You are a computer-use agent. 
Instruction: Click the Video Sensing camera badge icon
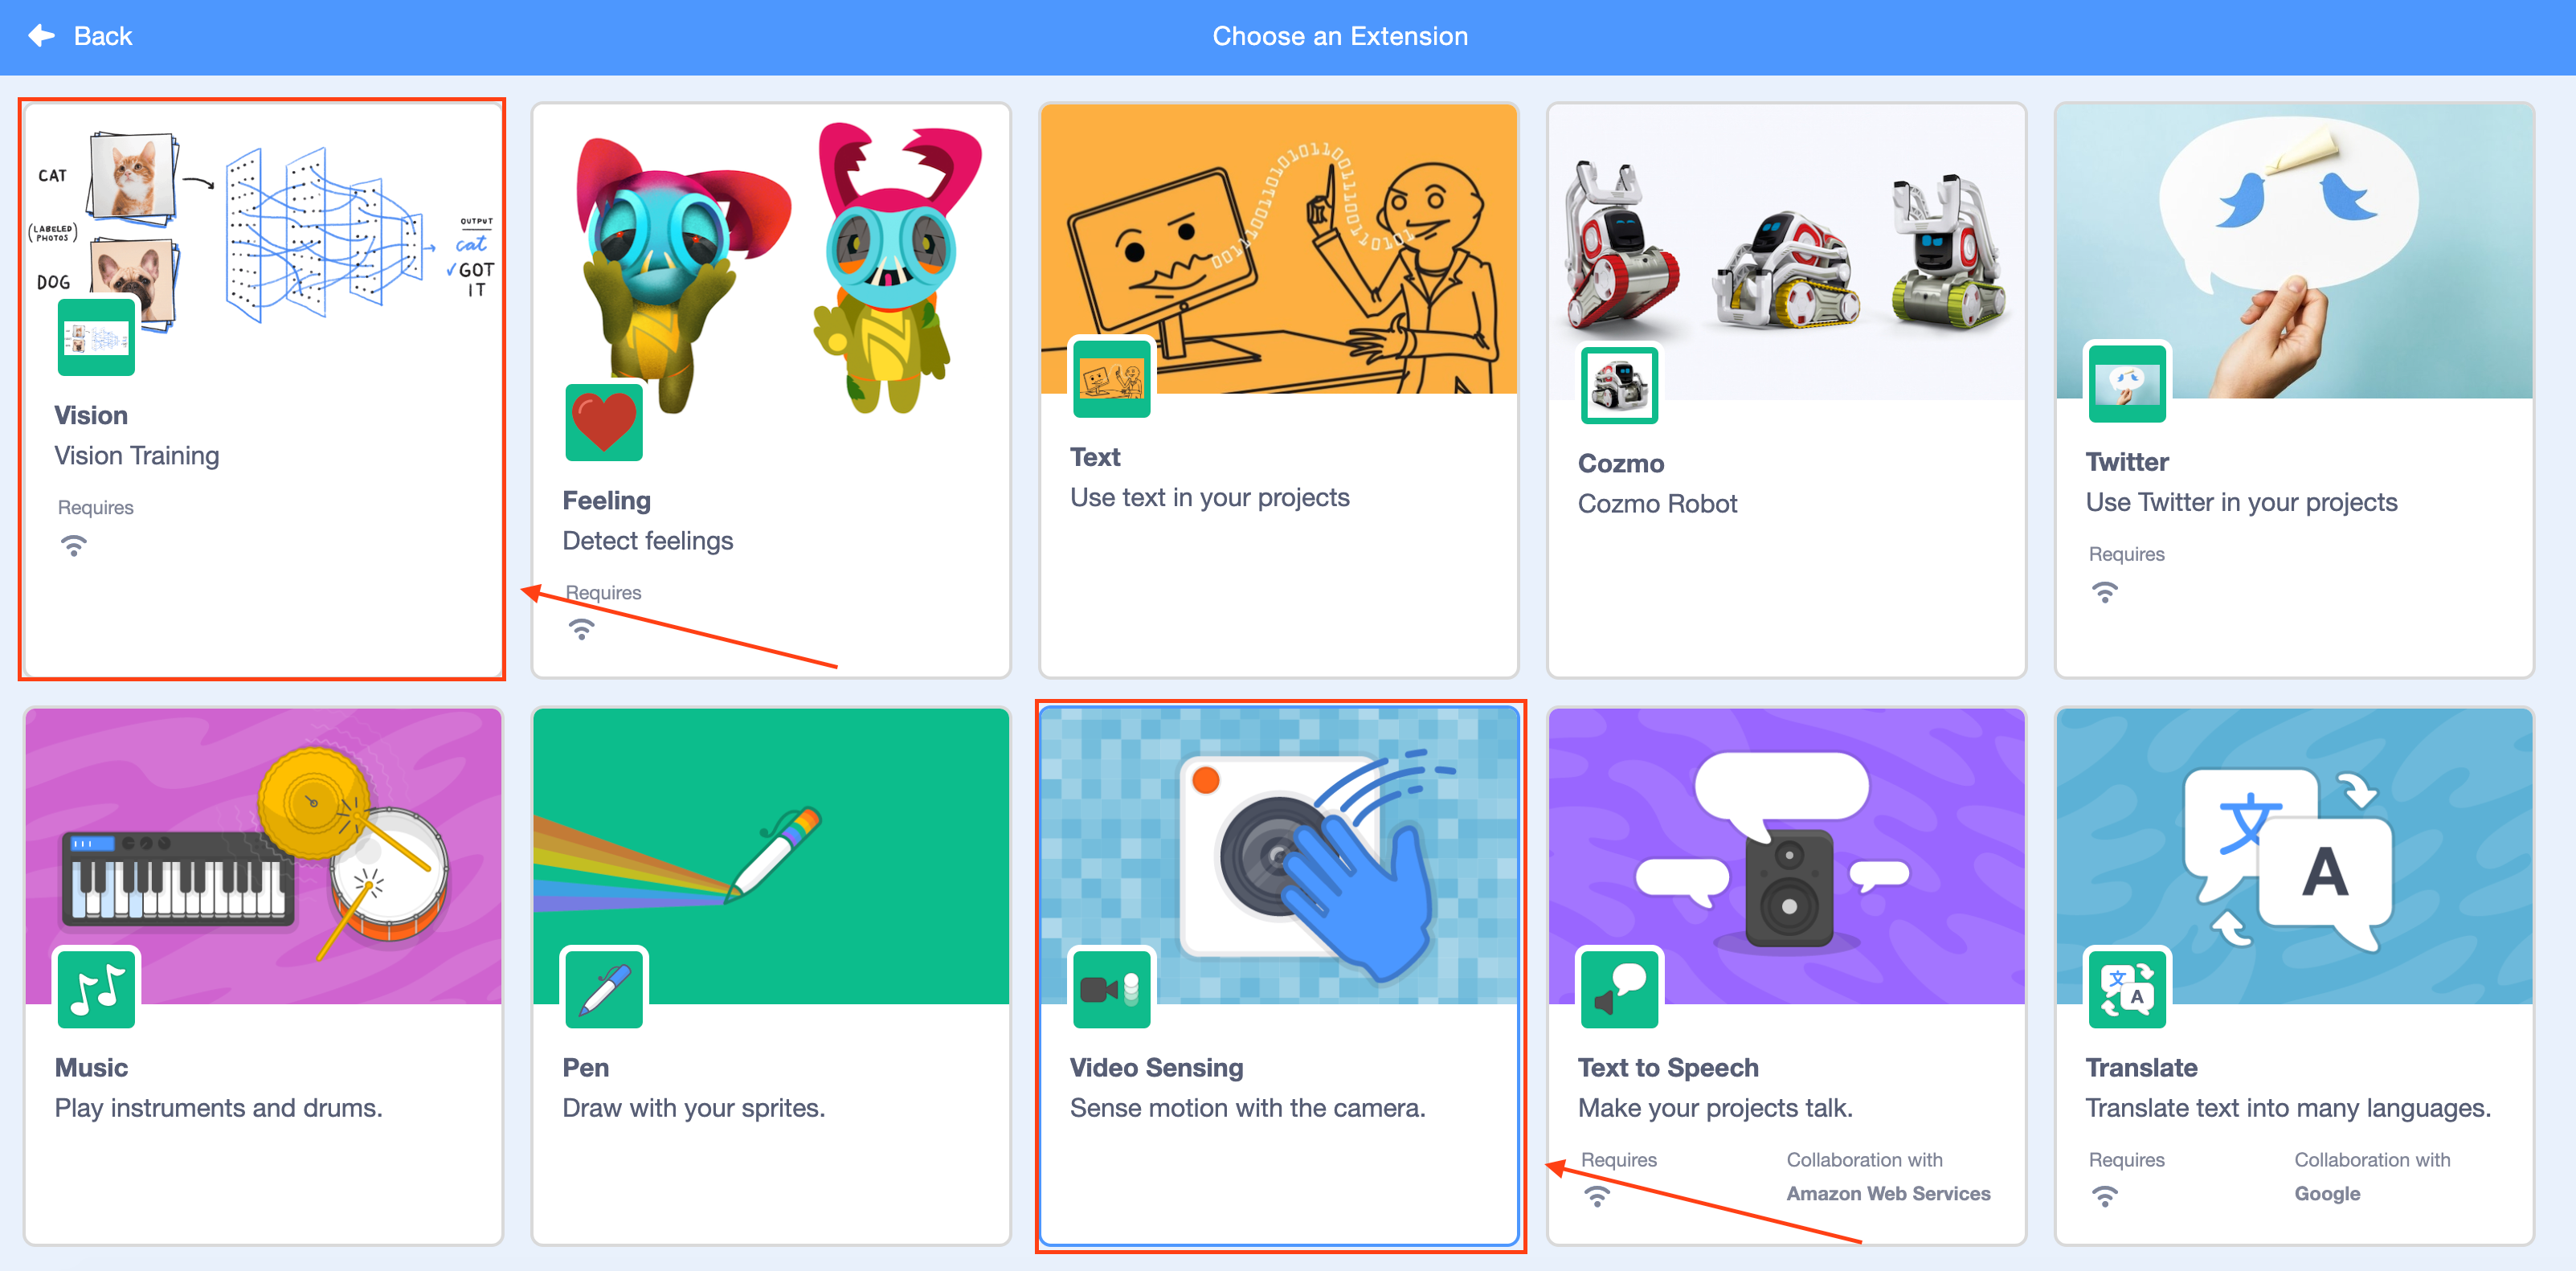pyautogui.click(x=1111, y=989)
